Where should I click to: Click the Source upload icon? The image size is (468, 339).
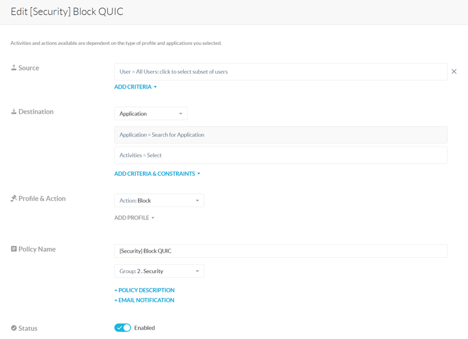[x=13, y=68]
